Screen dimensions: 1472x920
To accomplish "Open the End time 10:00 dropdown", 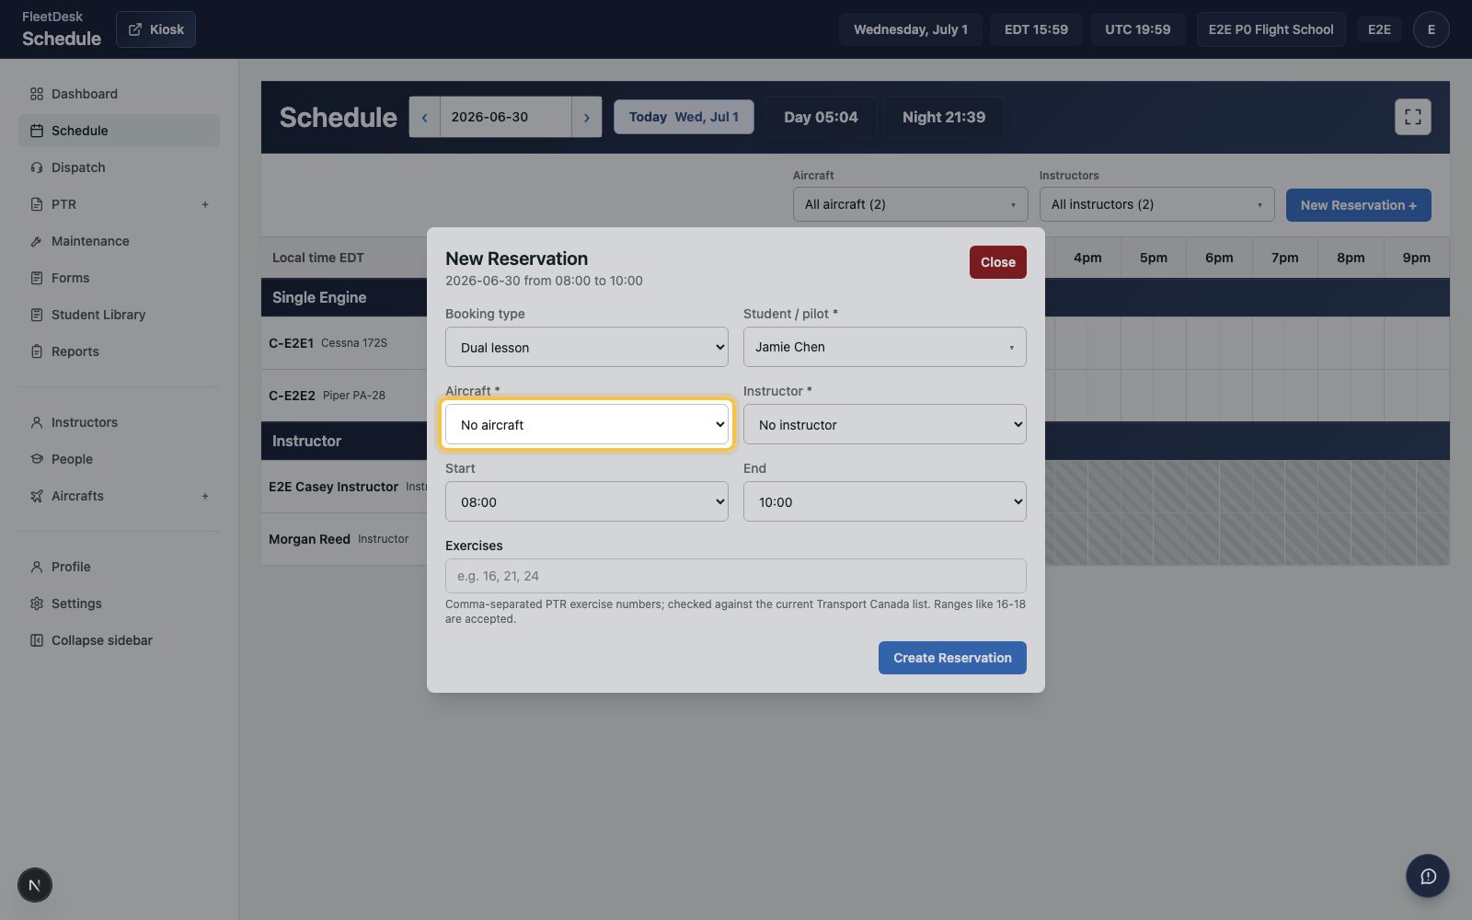I will click(x=885, y=502).
